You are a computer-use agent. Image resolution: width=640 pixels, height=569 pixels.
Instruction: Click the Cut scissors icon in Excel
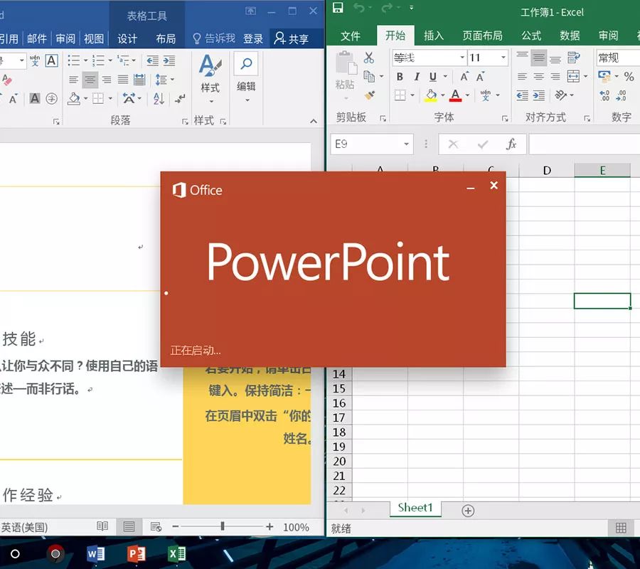click(368, 57)
